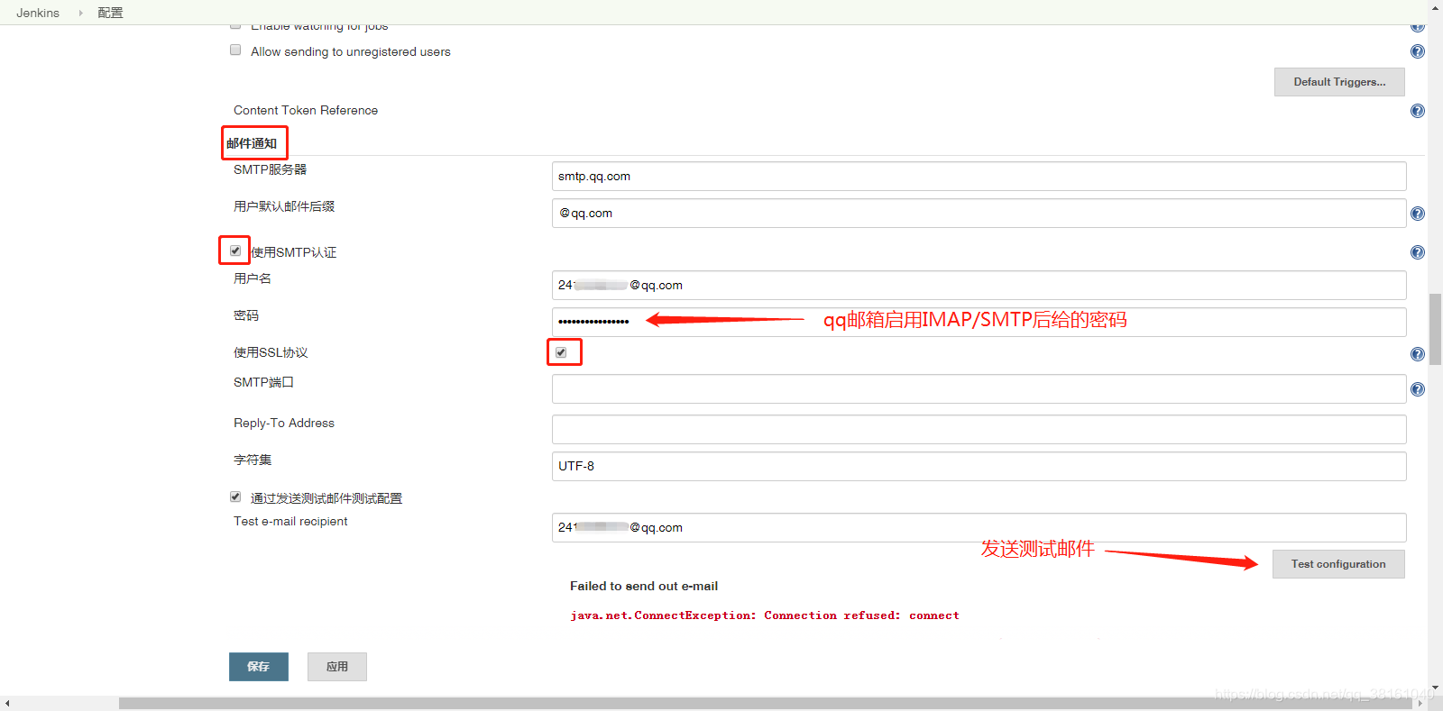This screenshot has height=711, width=1443.
Task: Open help icon for default email suffix
Action: point(1418,214)
